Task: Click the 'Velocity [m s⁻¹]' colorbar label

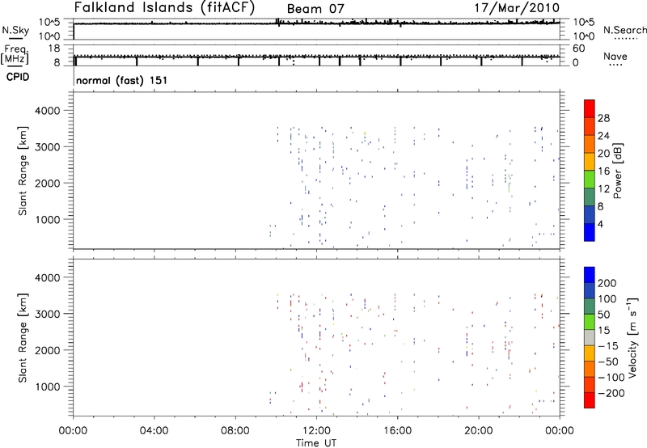Action: 632,337
